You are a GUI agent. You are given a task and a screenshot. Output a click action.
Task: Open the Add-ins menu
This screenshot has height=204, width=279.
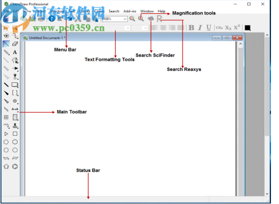pyautogui.click(x=130, y=11)
